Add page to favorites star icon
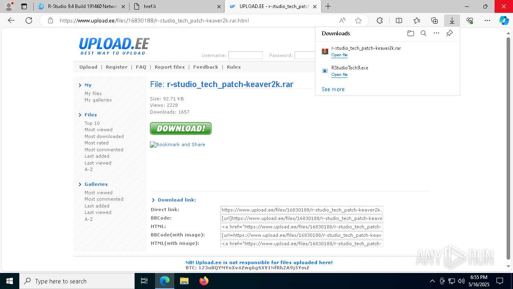The width and height of the screenshot is (513, 289). [x=358, y=20]
